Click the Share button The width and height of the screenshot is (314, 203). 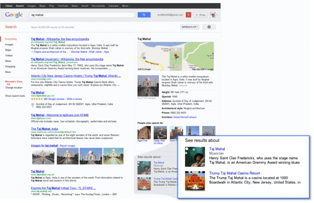click(201, 15)
